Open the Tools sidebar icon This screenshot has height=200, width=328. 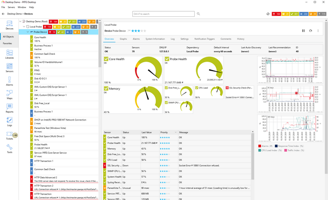[x=9, y=149]
